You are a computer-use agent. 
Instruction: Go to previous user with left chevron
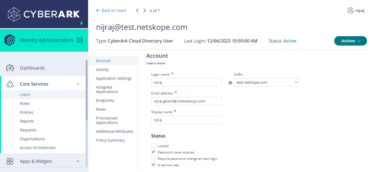pyautogui.click(x=137, y=10)
